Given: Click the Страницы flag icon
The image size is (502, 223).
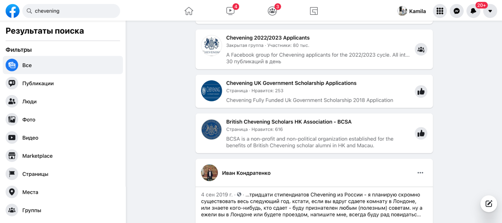Looking at the screenshot, I should point(12,174).
